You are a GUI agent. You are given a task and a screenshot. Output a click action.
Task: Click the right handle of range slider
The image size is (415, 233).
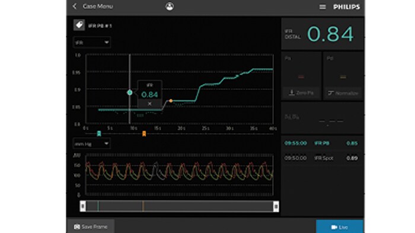coord(276,206)
